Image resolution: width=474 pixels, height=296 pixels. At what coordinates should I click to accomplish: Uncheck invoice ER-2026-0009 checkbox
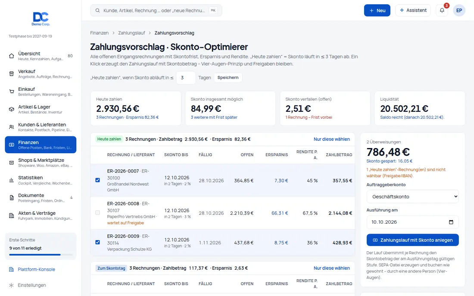(x=98, y=242)
